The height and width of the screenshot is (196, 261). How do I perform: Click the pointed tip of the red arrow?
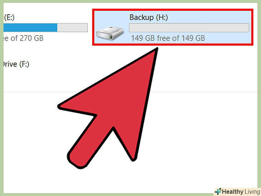tap(156, 49)
